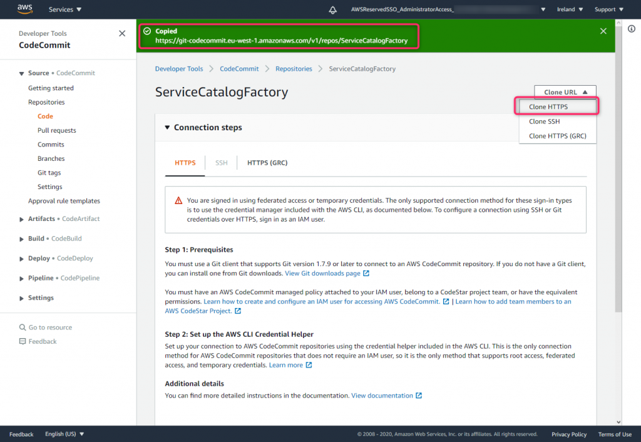The image size is (641, 442).
Task: Open the AWSReservedSSO_AdministratorAccess account menu
Action: pos(448,9)
